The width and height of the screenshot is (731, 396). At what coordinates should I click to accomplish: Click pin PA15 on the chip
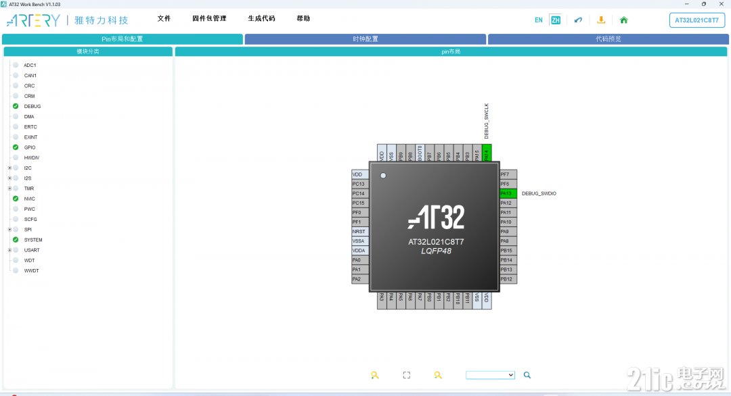[x=477, y=153]
